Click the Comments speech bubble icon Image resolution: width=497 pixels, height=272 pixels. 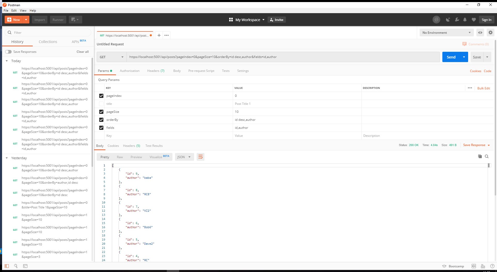tap(464, 44)
